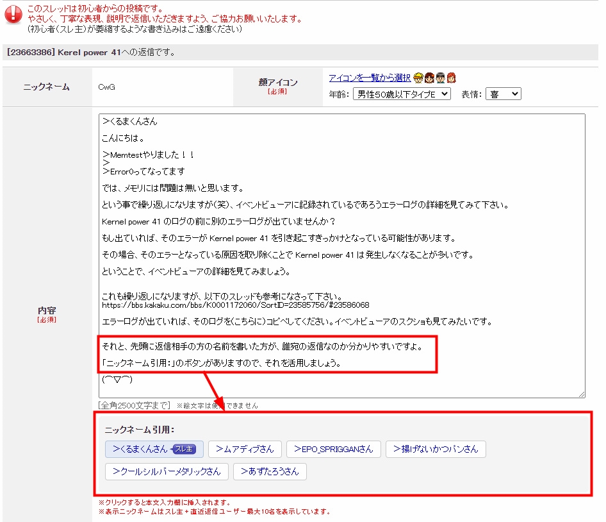This screenshot has height=522, width=606.
Task: Click the nickname value CwG
Action: click(x=107, y=87)
